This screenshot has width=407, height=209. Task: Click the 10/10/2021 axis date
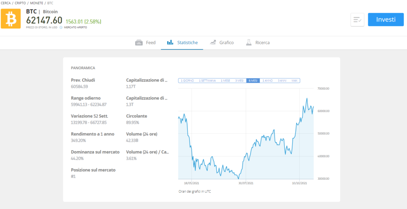coord(300,183)
